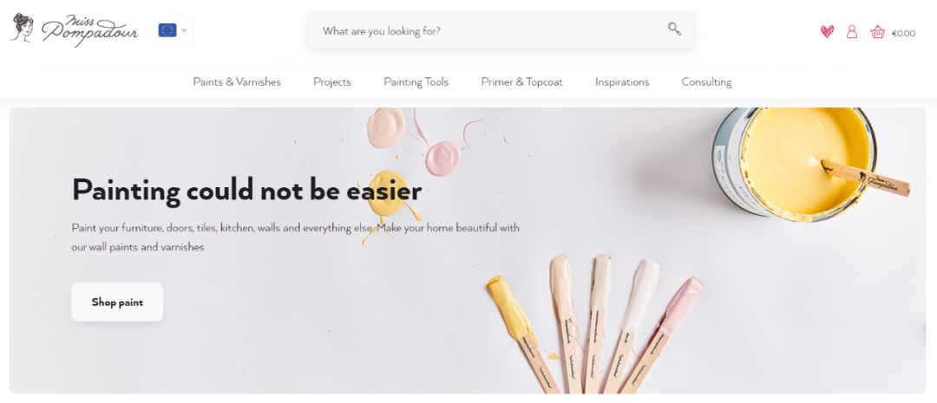Open Paints & Varnishes menu
Viewport: 937px width, 403px height.
click(x=237, y=81)
